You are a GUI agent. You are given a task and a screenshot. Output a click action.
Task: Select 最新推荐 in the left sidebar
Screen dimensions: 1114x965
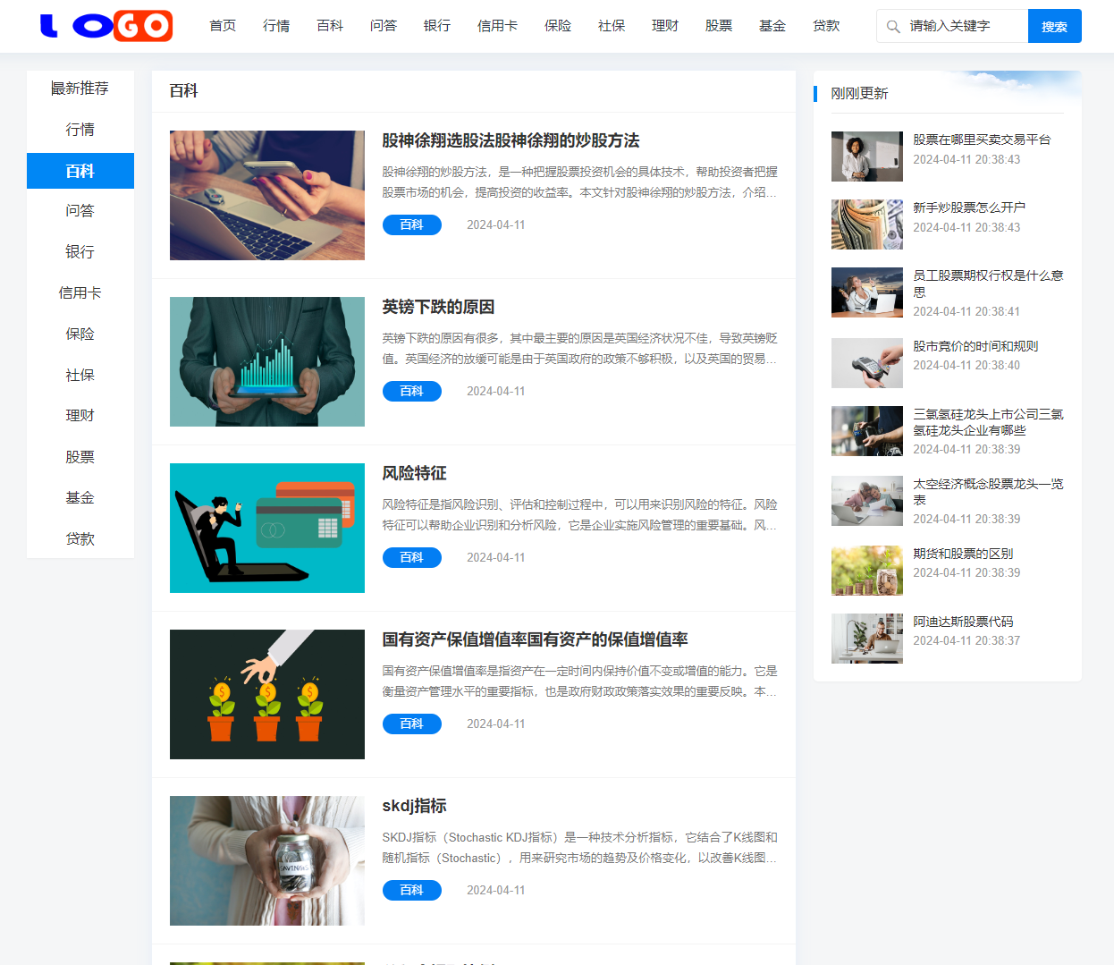pos(80,89)
